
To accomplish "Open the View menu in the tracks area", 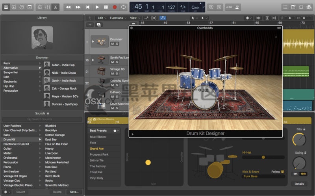I will (135, 18).
